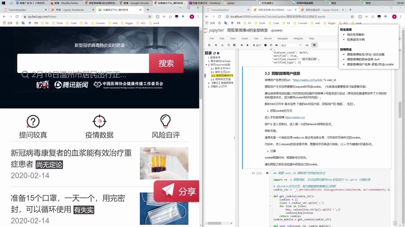Image resolution: width=405 pixels, height=227 pixels.
Task: Run the current cell with 运行 button
Action: [257, 45]
